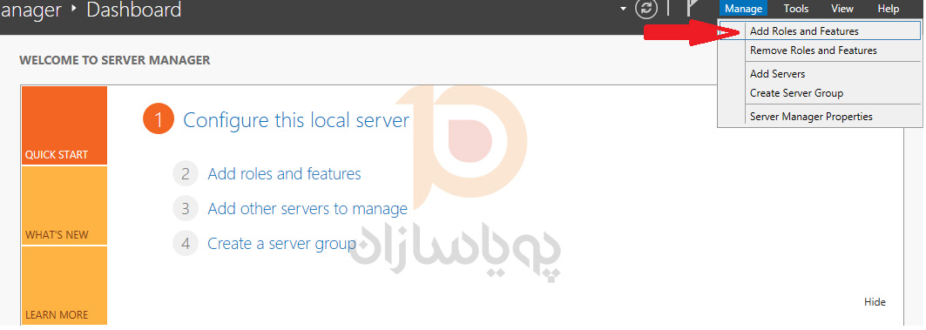The width and height of the screenshot is (926, 330).
Task: Switch to the WHAT'S NEW tile
Action: click(64, 205)
